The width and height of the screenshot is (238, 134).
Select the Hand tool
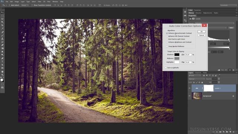[2, 71]
